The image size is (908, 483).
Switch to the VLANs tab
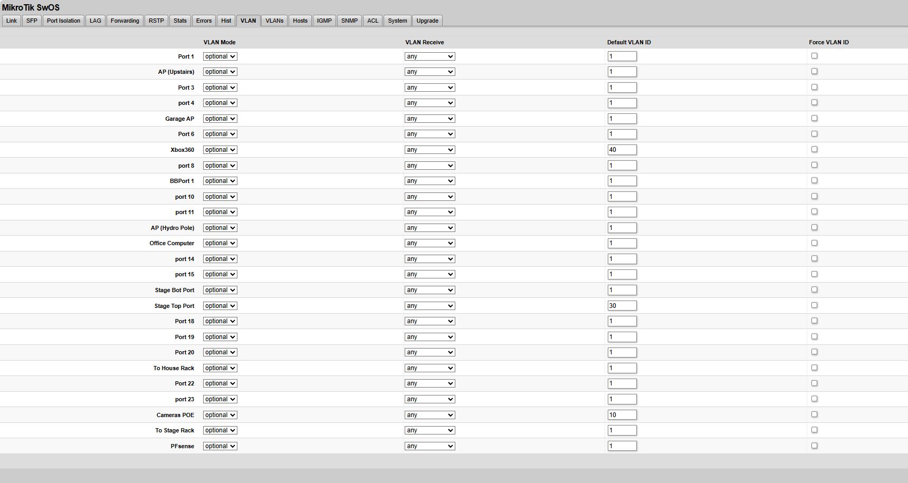(x=274, y=21)
